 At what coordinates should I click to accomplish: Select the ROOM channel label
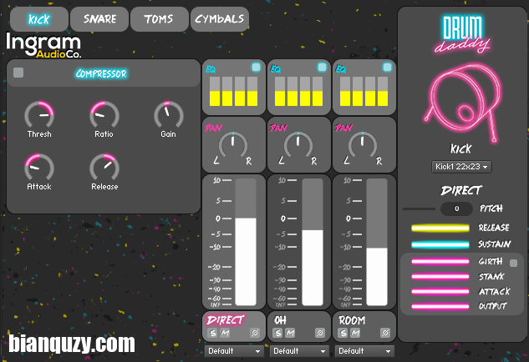coord(352,320)
